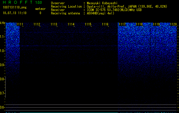Click the 1111 time marker

tap(20, 24)
